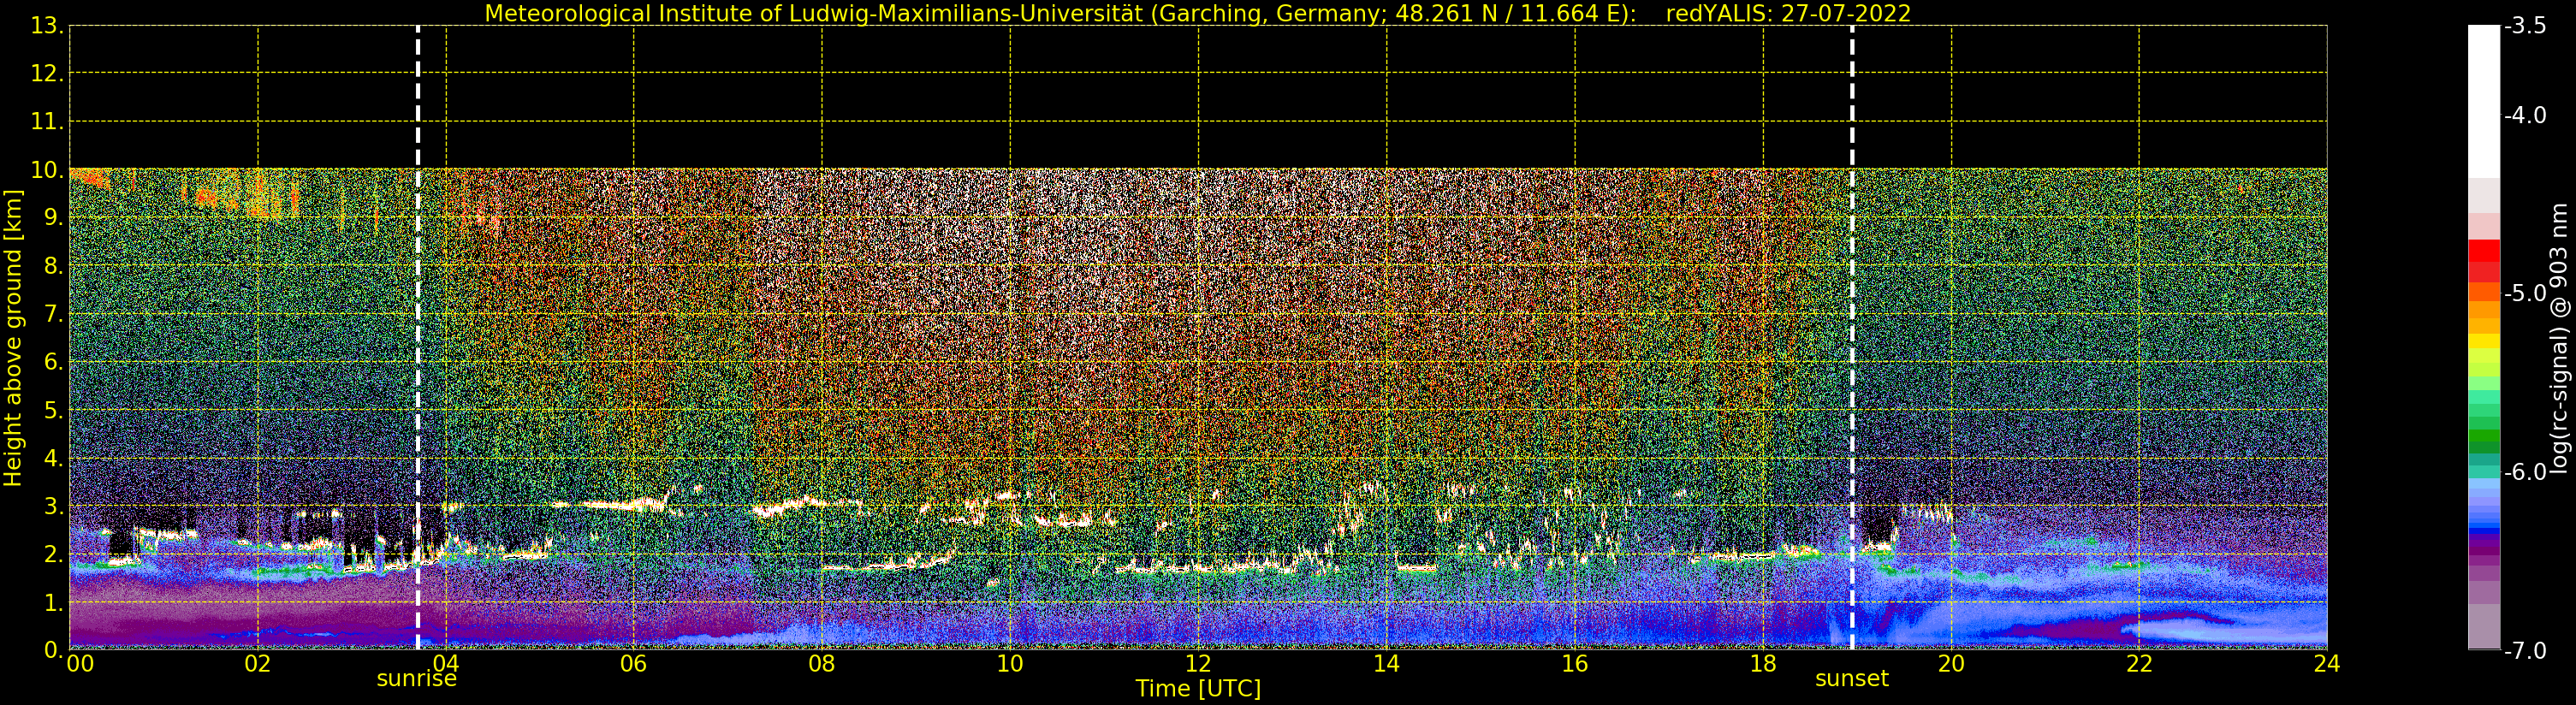Click the time tick label '18'
2576x705 pixels.
pyautogui.click(x=1763, y=664)
